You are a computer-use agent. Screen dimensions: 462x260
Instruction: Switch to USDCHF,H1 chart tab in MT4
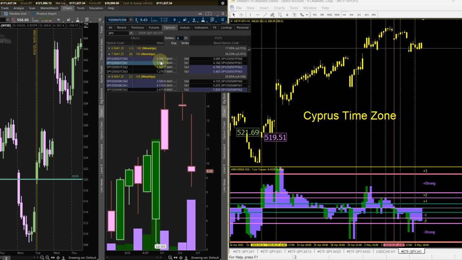pyautogui.click(x=386, y=251)
